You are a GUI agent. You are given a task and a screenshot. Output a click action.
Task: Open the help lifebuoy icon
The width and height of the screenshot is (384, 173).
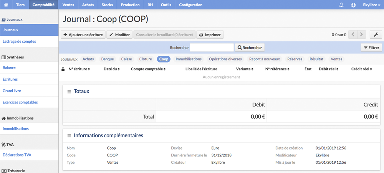coord(353,5)
